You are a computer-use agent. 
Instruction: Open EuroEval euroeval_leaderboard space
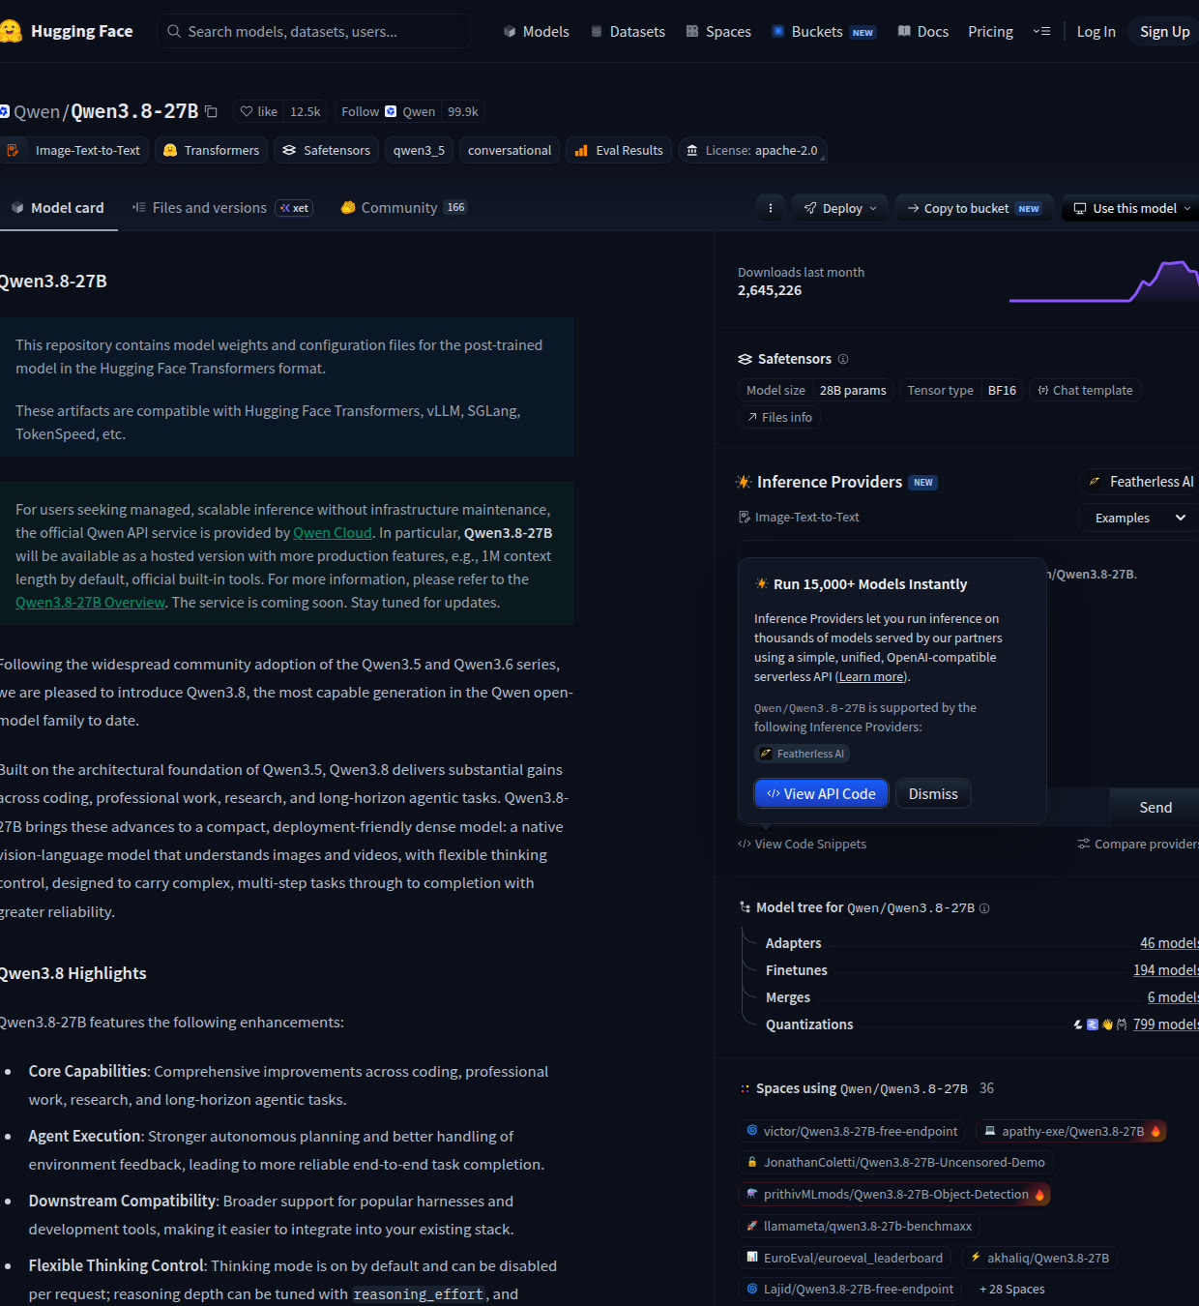(x=845, y=1258)
